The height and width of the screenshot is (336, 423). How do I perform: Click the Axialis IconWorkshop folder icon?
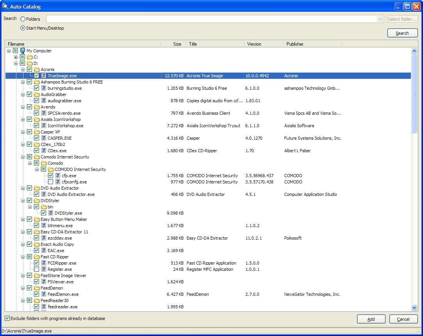coord(37,119)
